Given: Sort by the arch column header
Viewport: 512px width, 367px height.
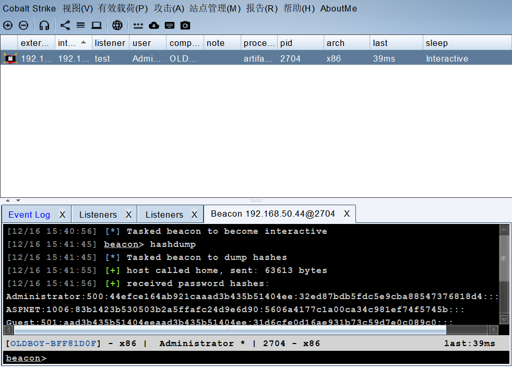Looking at the screenshot, I should pyautogui.click(x=347, y=43).
